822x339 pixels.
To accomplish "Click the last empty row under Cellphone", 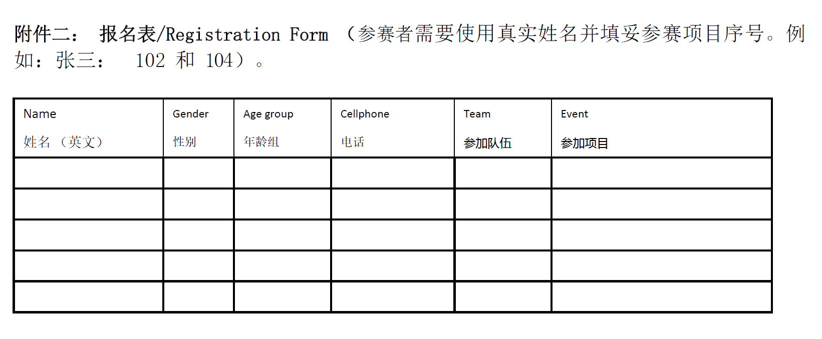I will point(392,296).
